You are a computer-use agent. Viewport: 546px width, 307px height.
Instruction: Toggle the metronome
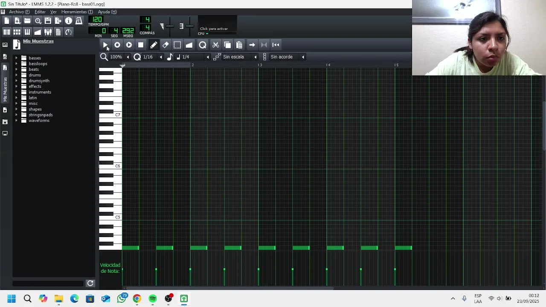point(79,21)
